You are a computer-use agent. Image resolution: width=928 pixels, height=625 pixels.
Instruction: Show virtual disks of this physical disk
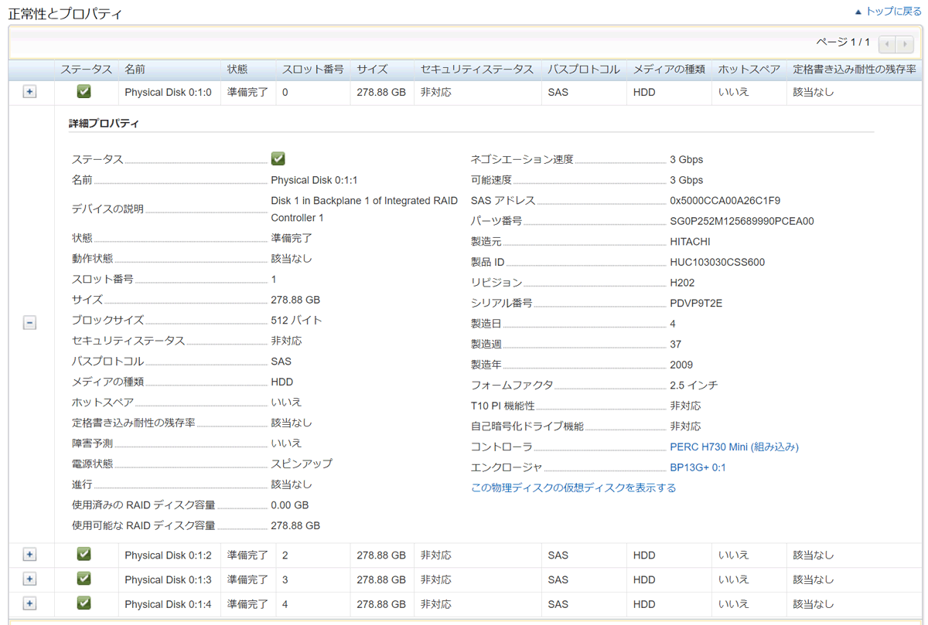tap(573, 487)
